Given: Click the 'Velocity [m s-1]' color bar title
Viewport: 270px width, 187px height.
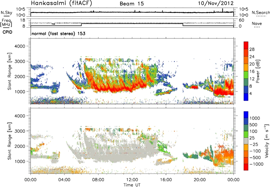Looking at the screenshot, I should coord(267,141).
